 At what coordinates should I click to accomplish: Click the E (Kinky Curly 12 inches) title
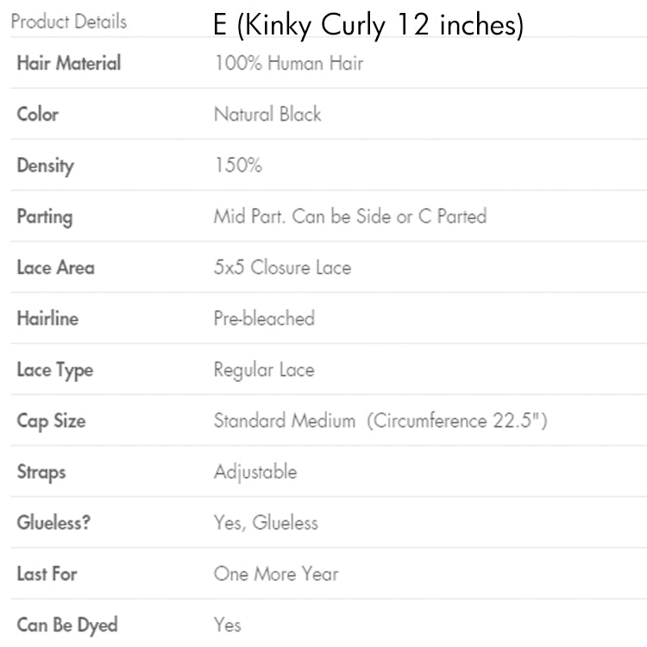point(368,26)
